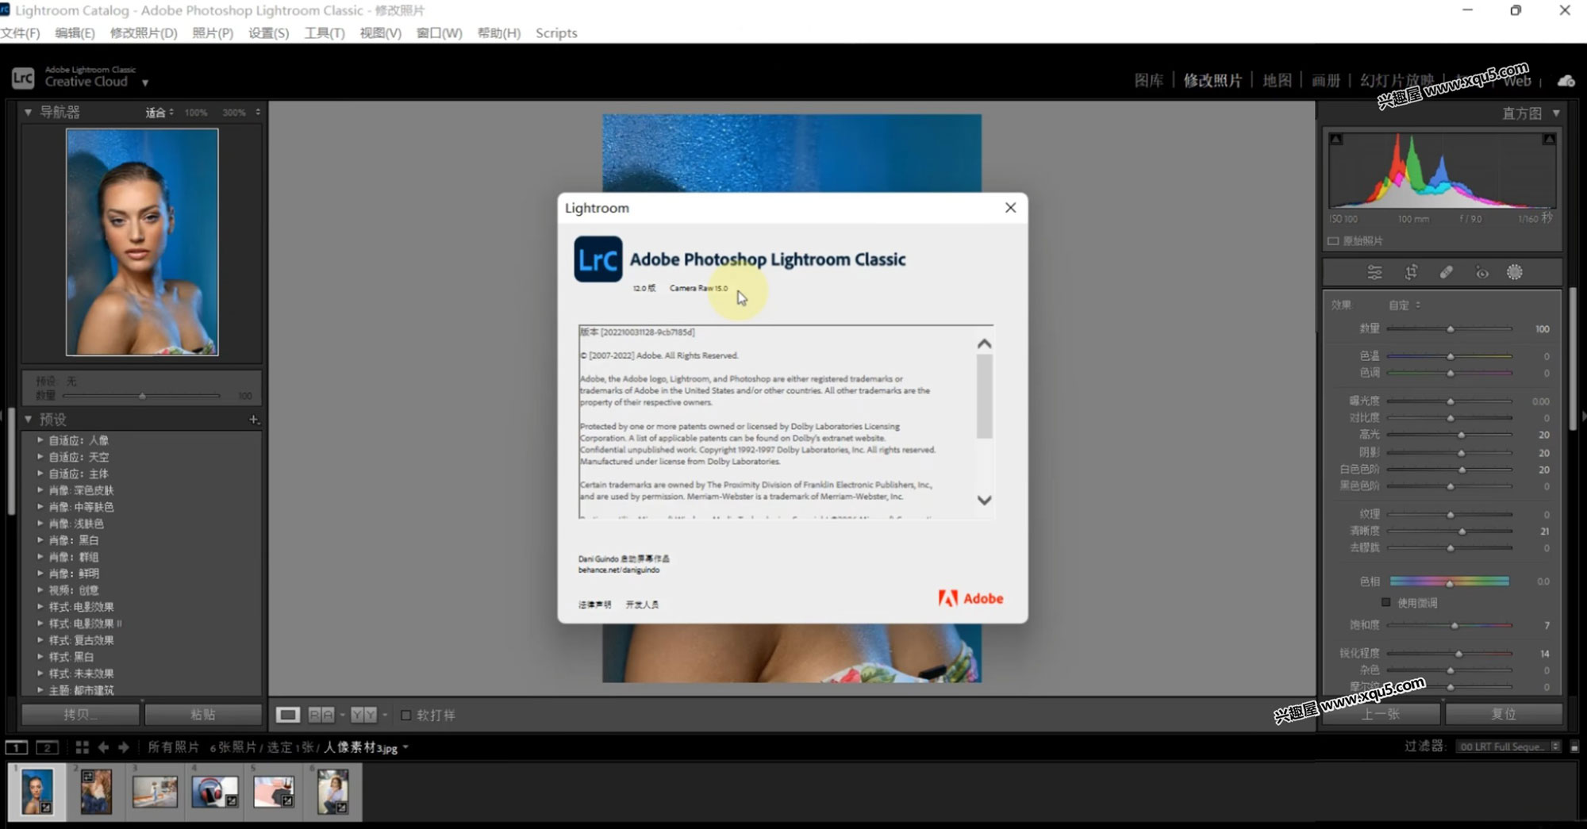This screenshot has width=1587, height=829.
Task: Select the headphones photo in filmstrip
Action: tap(214, 791)
